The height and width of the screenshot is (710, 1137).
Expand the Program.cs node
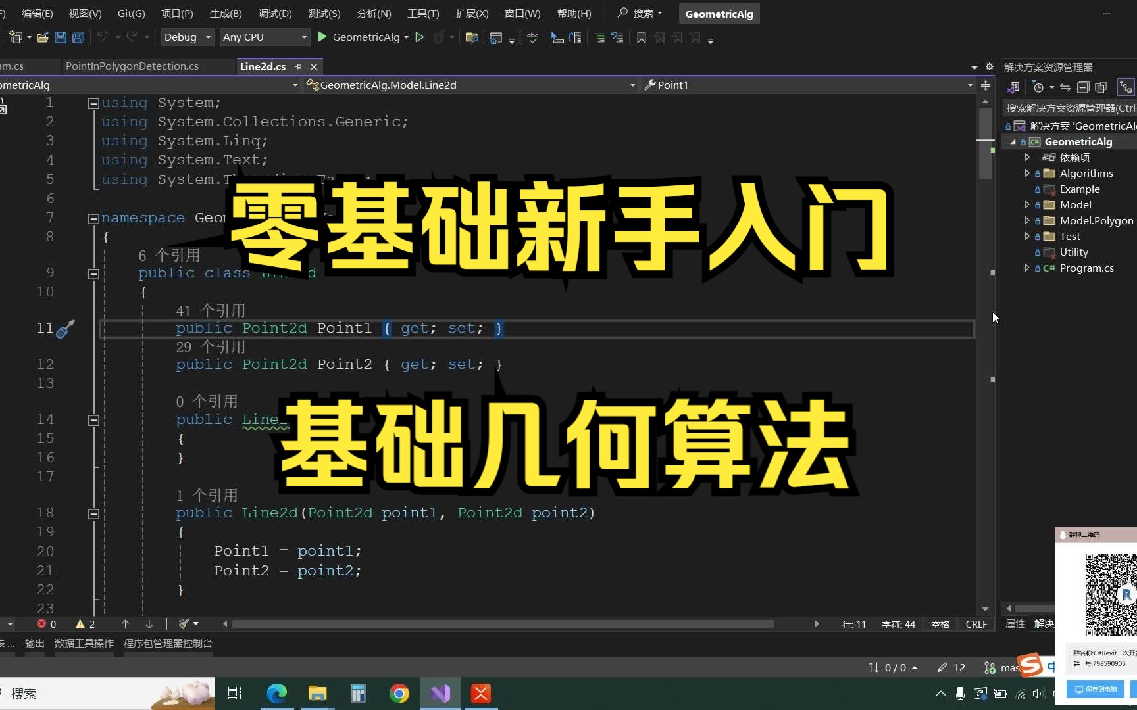point(1027,268)
